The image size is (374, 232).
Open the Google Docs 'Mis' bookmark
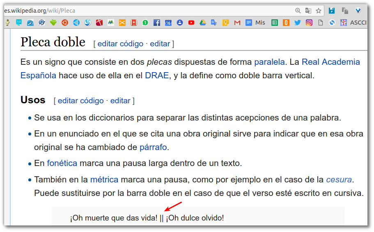[255, 23]
